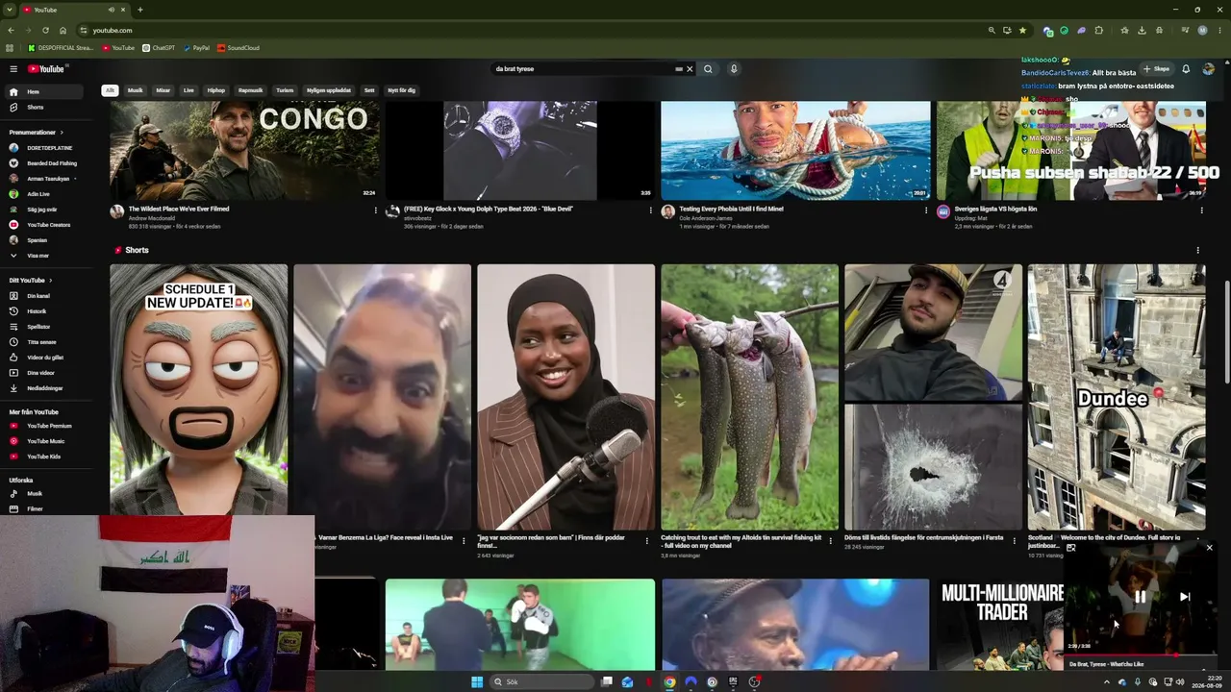Pause the miniplayer video
The height and width of the screenshot is (692, 1231).
click(x=1140, y=597)
